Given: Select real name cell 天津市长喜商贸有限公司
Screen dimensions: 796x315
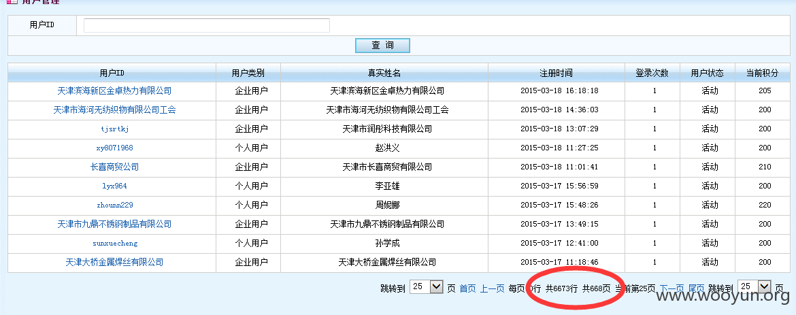Looking at the screenshot, I should [x=387, y=167].
